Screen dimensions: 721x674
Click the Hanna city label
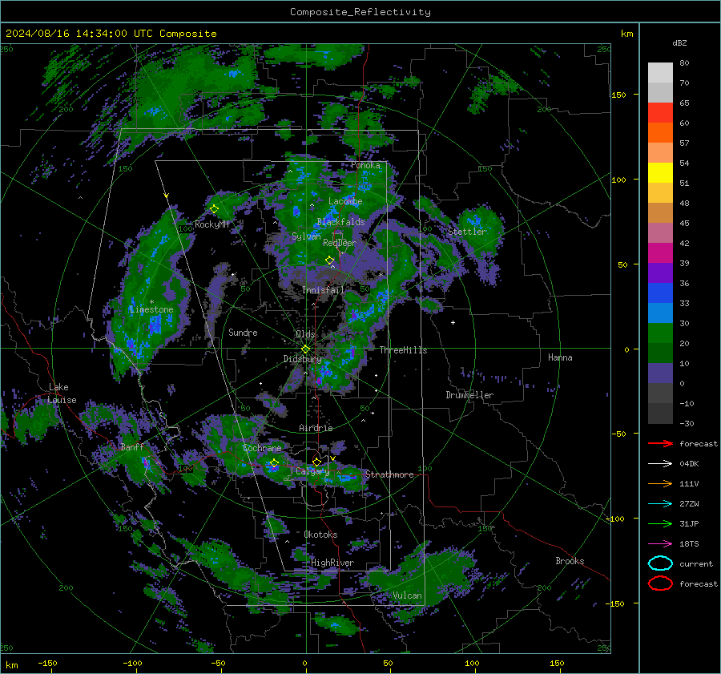tap(560, 357)
